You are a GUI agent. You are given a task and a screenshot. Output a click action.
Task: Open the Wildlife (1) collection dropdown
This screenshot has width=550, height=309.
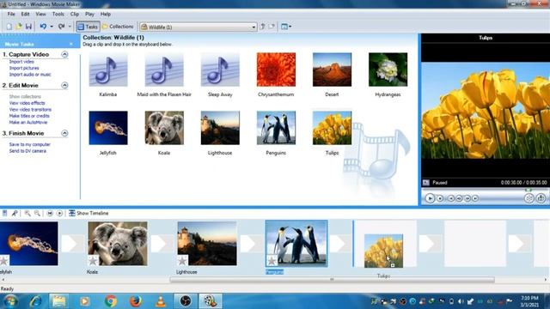tap(254, 27)
